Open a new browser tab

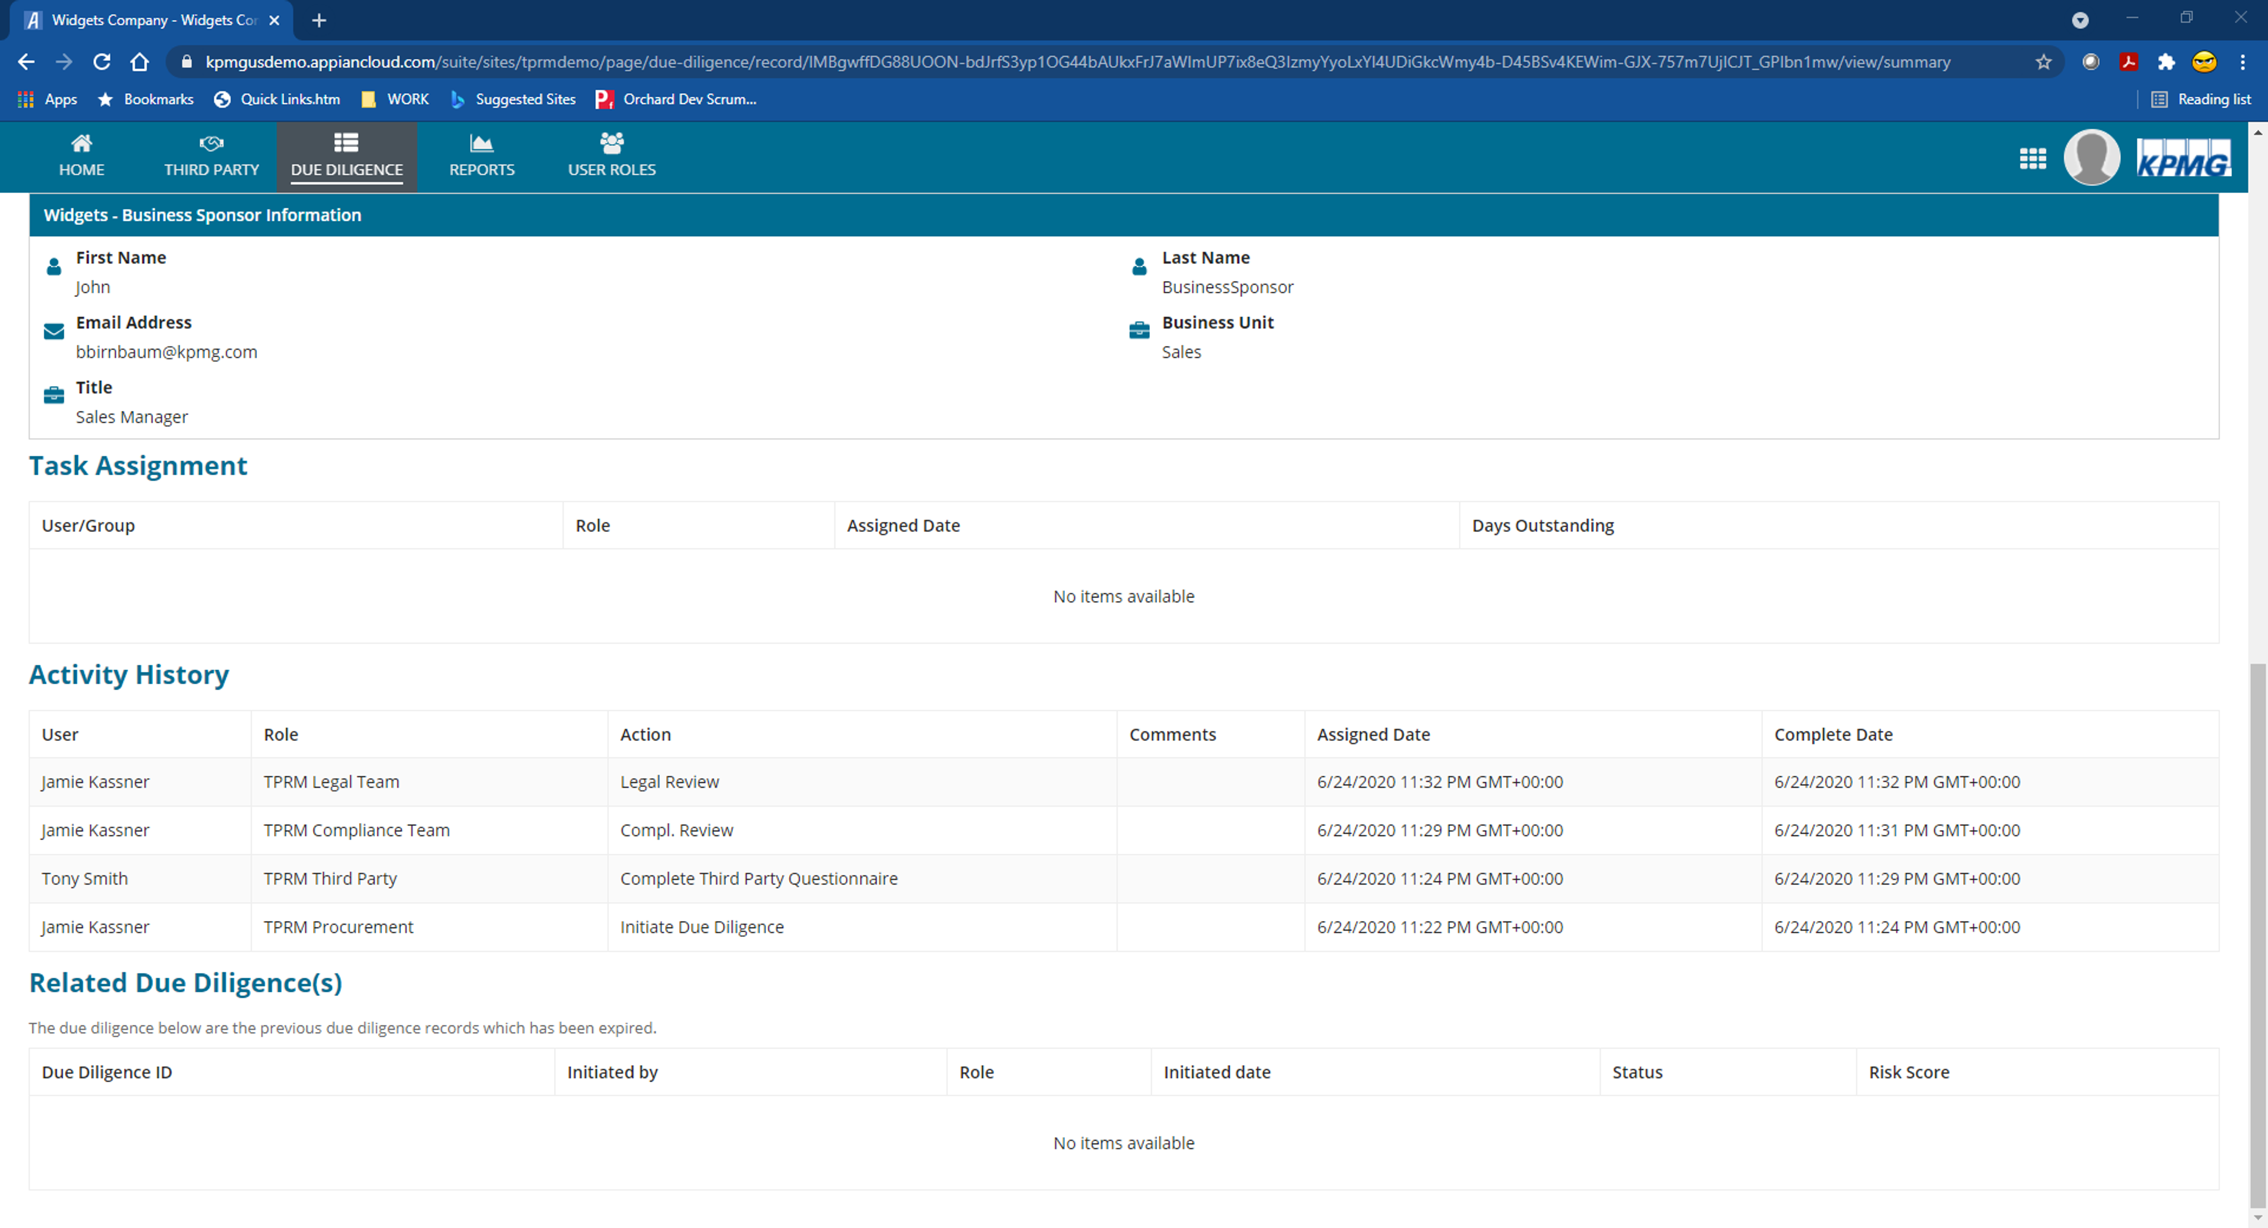(319, 20)
